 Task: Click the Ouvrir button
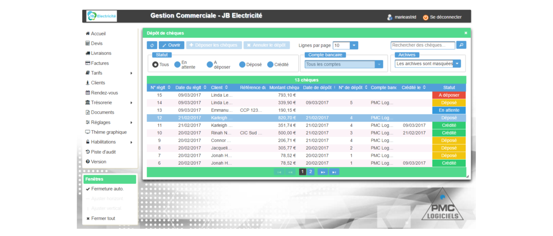point(171,45)
